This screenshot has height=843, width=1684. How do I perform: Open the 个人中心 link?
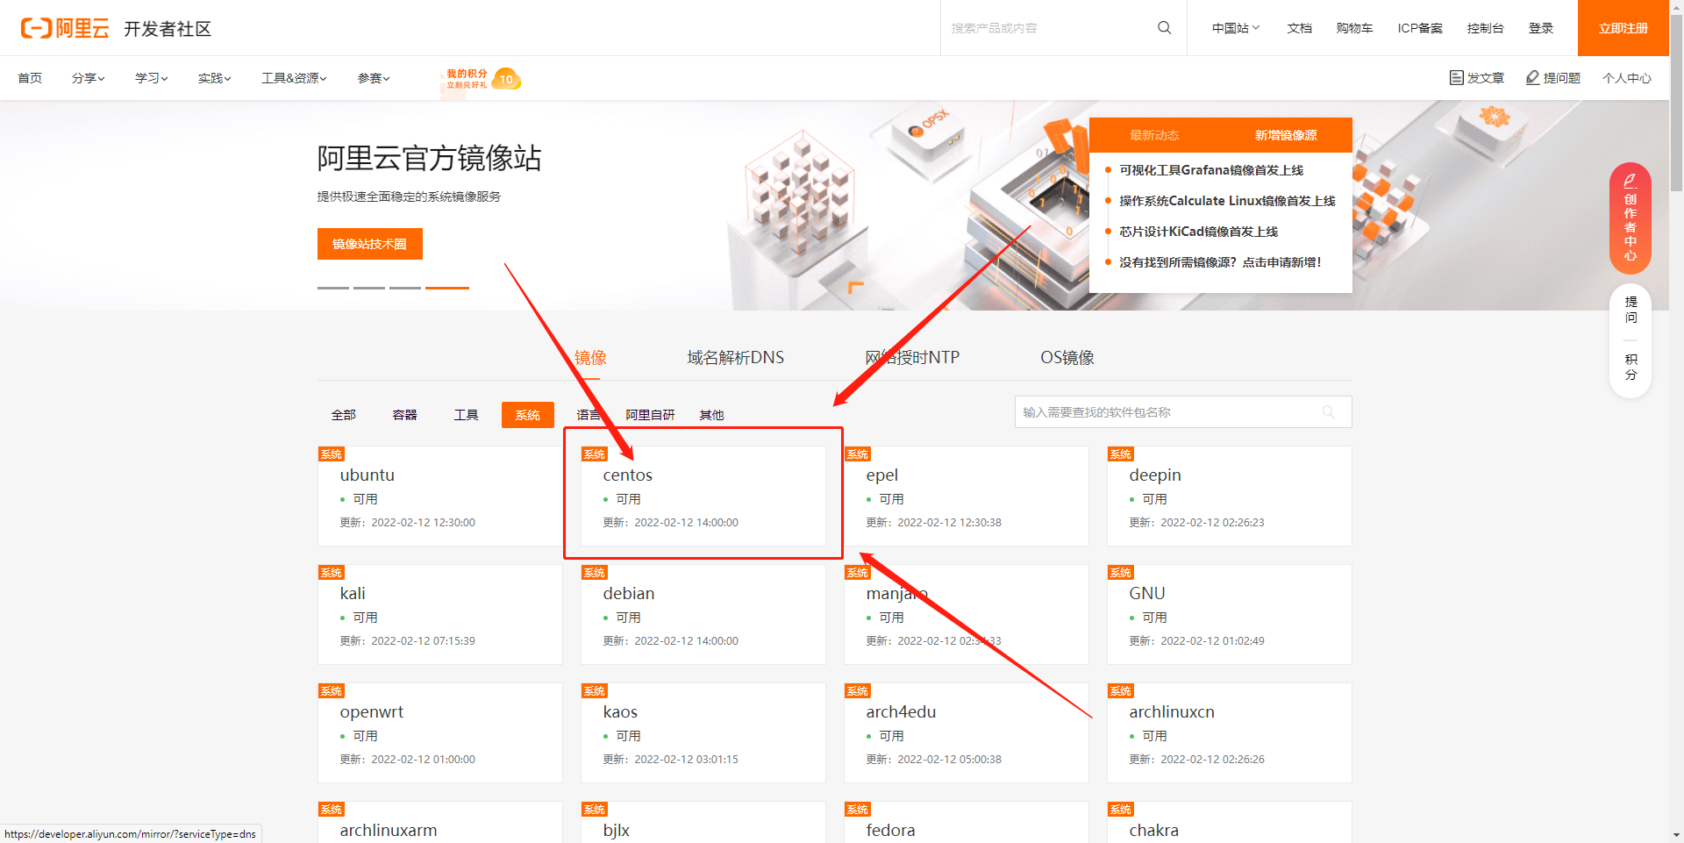pyautogui.click(x=1627, y=78)
